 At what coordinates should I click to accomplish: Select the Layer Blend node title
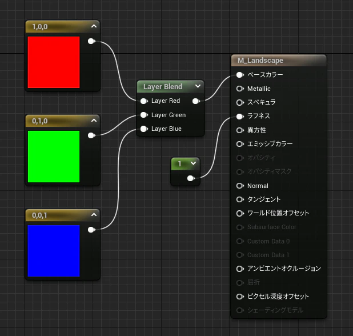[163, 87]
